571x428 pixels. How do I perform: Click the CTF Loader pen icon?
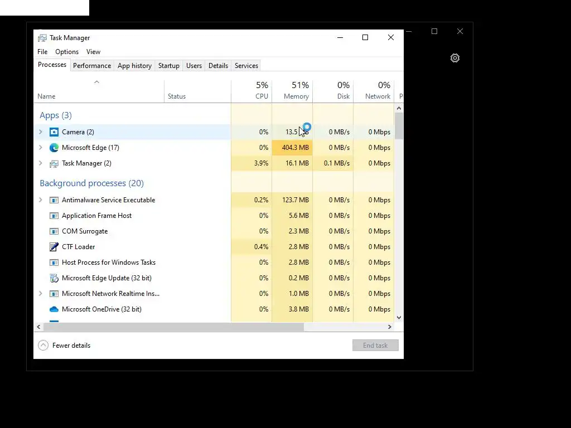(x=54, y=247)
